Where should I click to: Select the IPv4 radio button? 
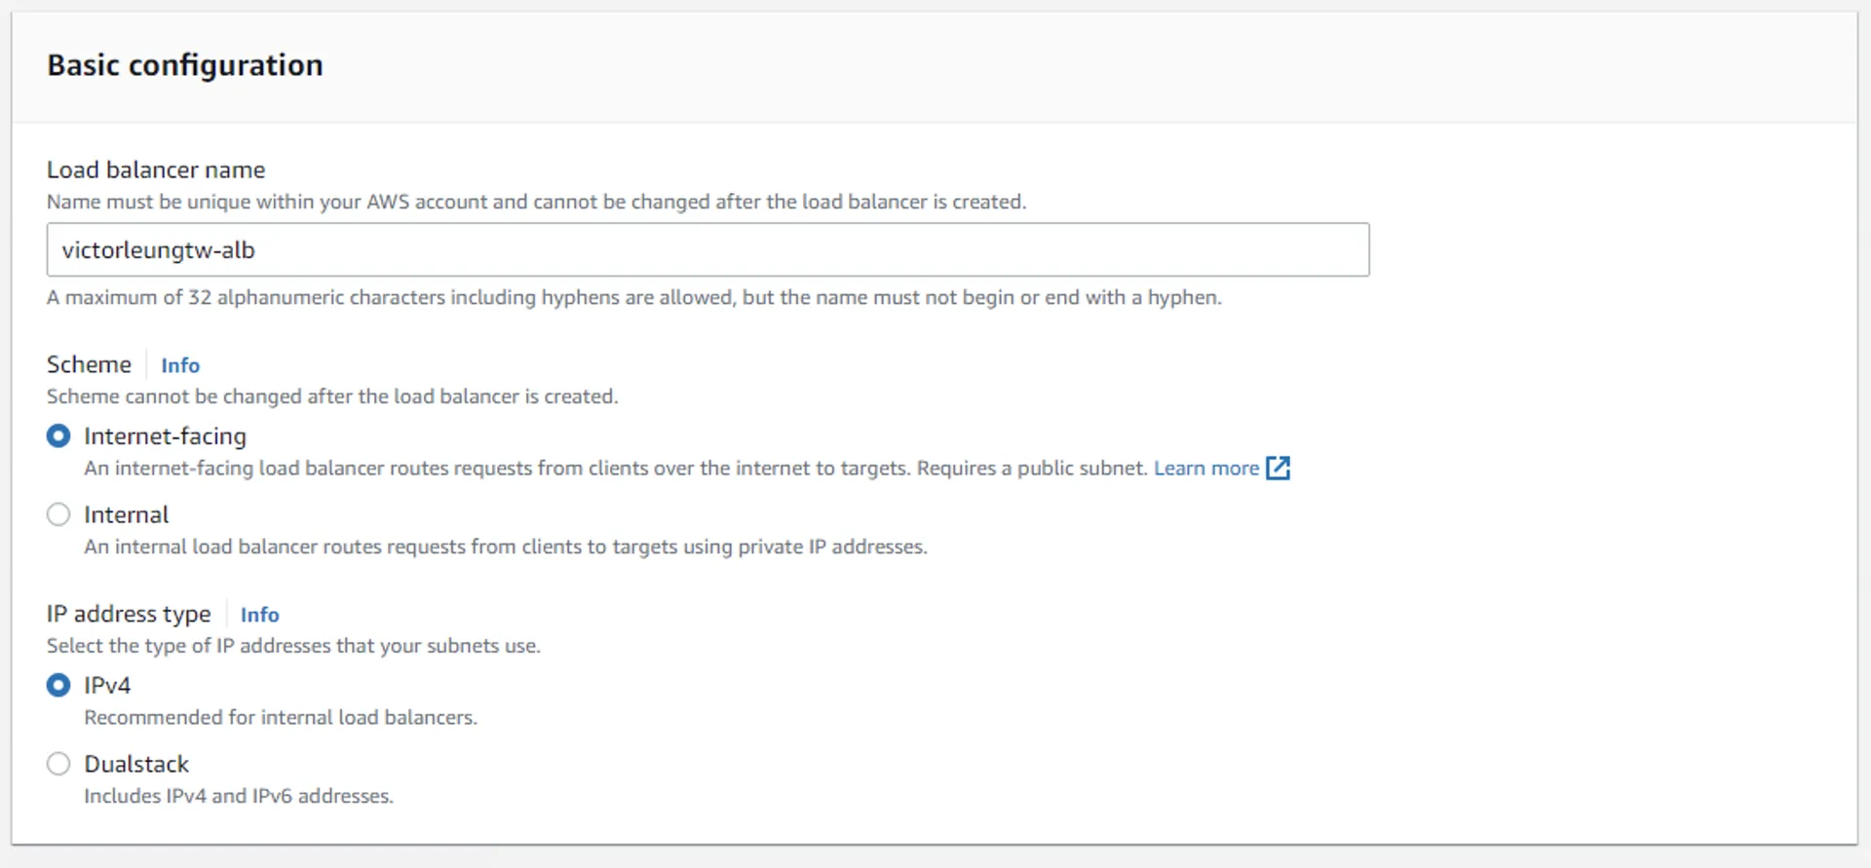click(x=58, y=686)
